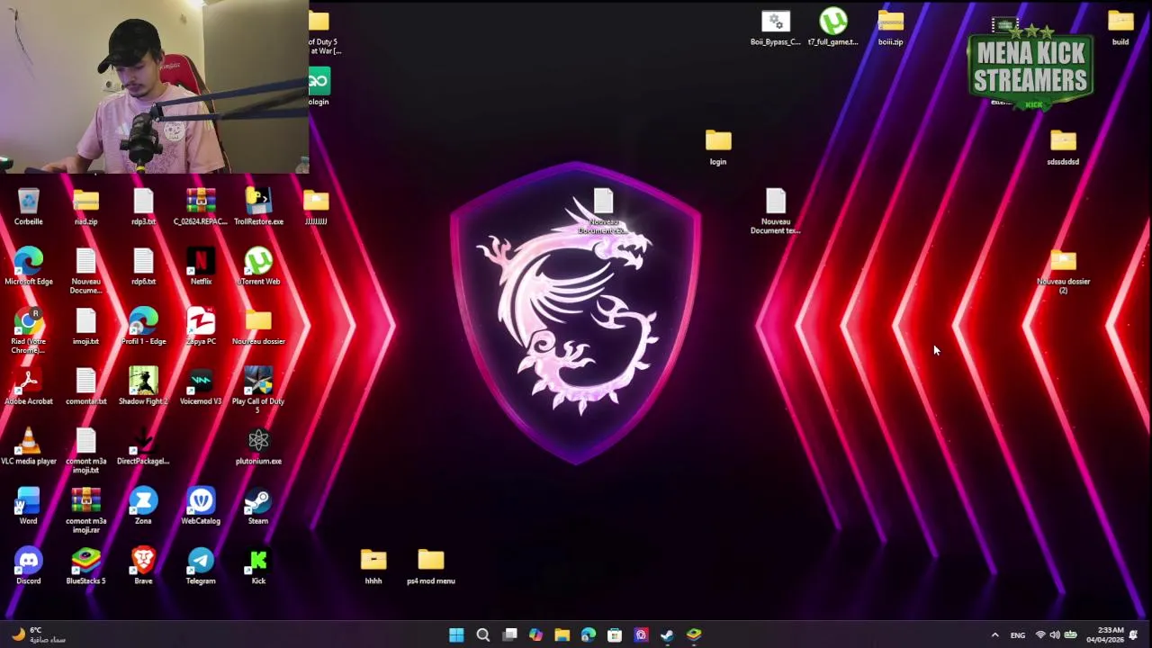Image resolution: width=1152 pixels, height=648 pixels.
Task: Select the imoji.txt file
Action: point(85,327)
